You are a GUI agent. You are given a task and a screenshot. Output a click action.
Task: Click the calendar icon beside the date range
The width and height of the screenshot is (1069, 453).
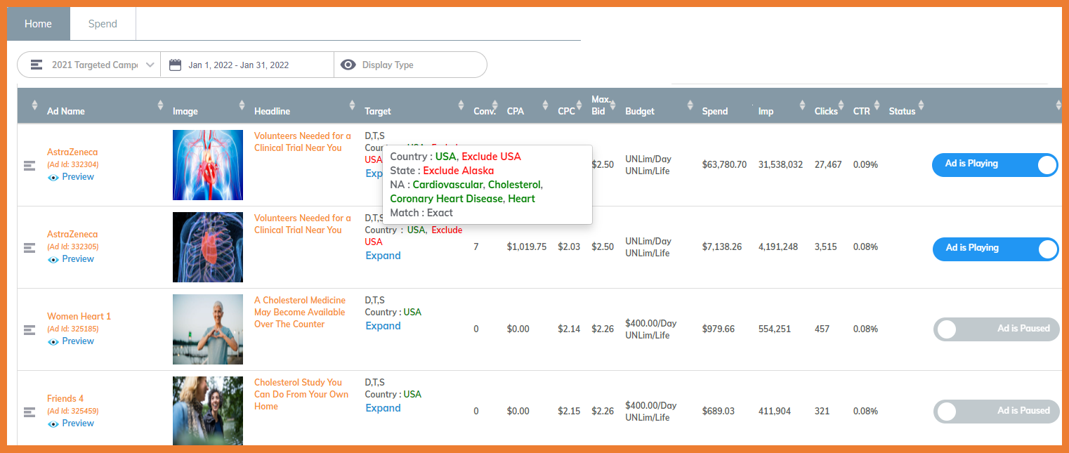coord(176,65)
